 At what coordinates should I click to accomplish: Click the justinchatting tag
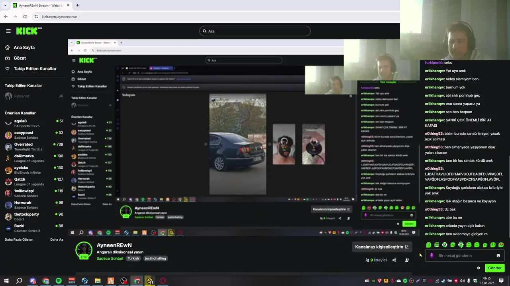coord(155,259)
